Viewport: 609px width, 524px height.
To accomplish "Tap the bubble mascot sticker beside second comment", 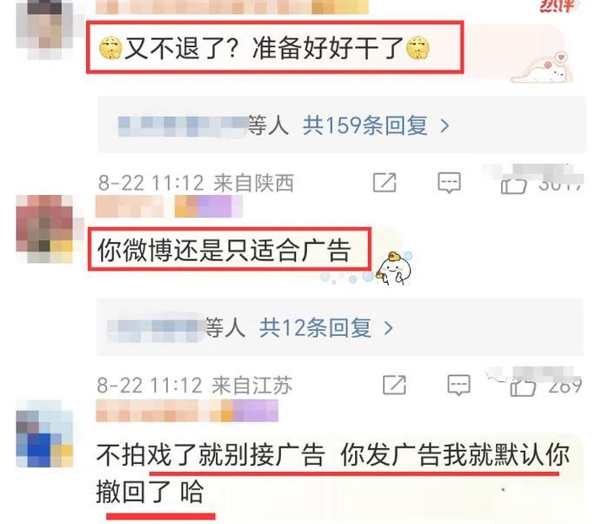I will [x=395, y=268].
